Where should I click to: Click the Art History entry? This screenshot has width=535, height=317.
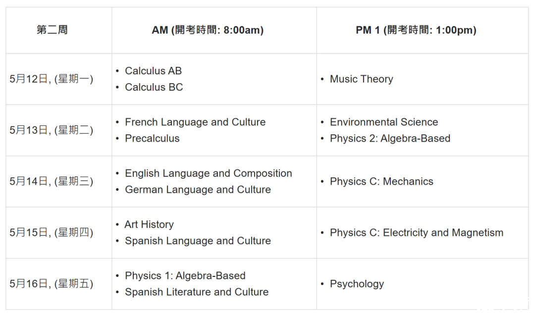point(149,224)
